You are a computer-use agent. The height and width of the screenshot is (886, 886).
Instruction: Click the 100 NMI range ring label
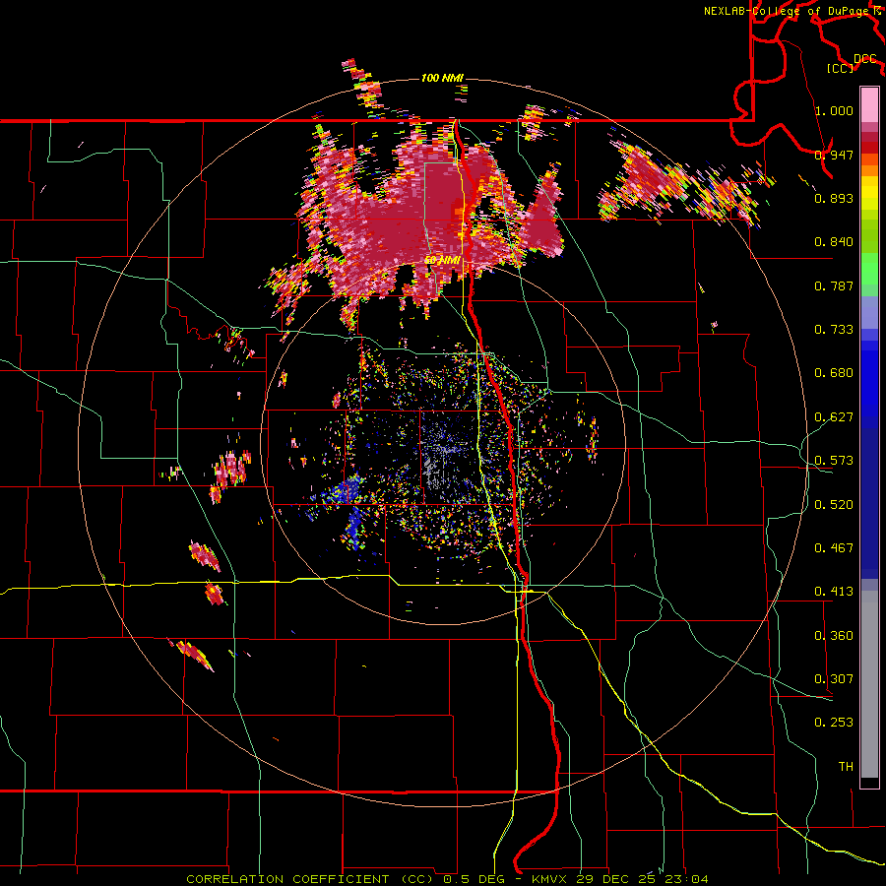point(442,78)
